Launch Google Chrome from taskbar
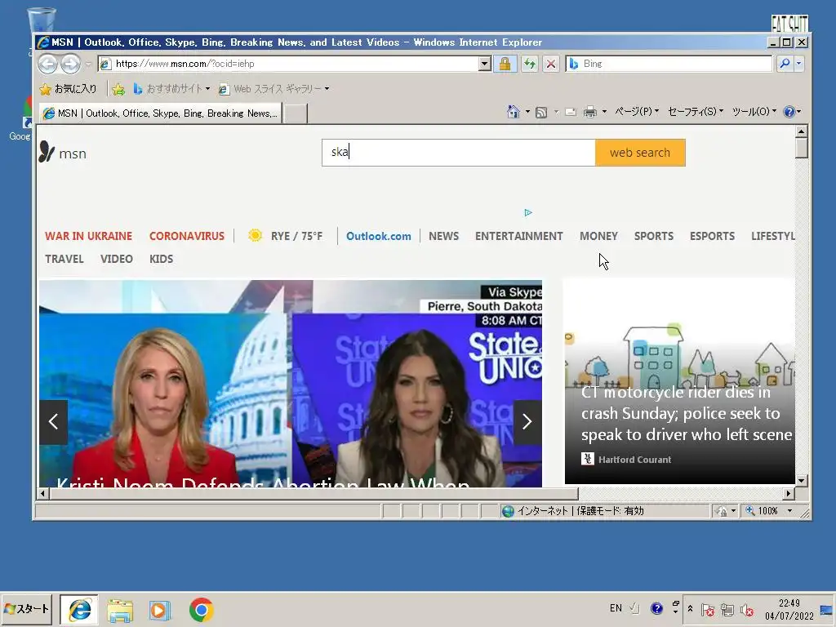836x627 pixels. pyautogui.click(x=201, y=610)
